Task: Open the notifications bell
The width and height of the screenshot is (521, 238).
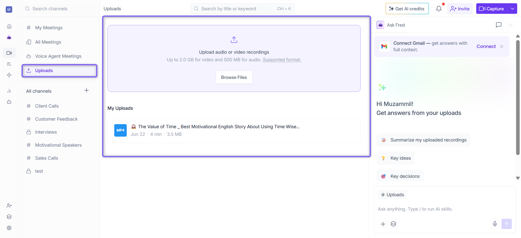Action: click(439, 9)
